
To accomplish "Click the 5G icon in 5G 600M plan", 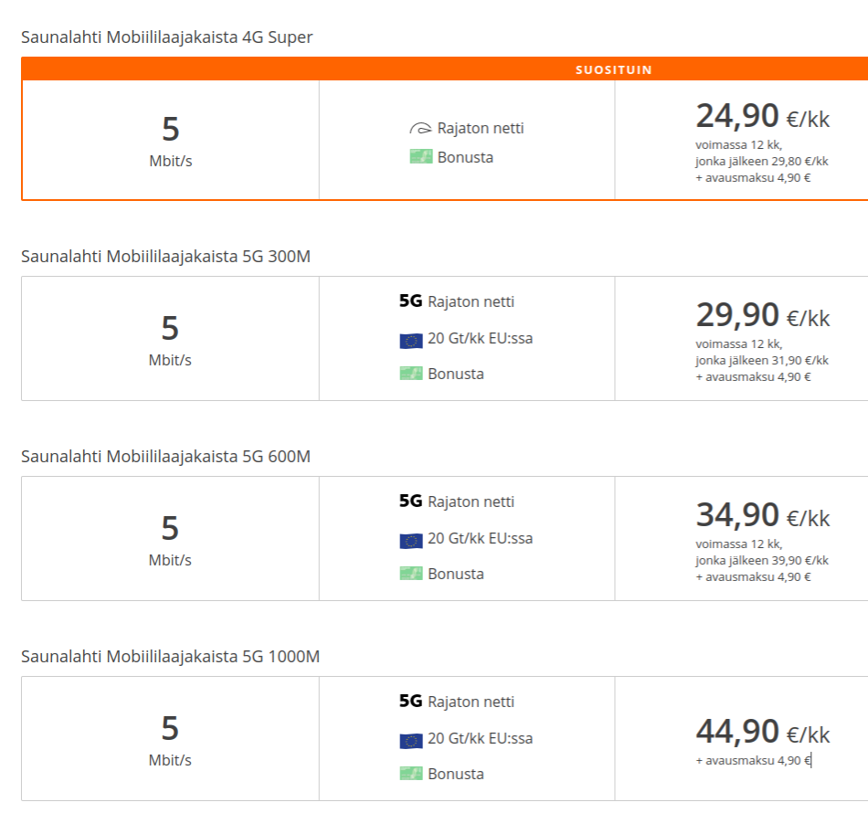I will (x=411, y=501).
